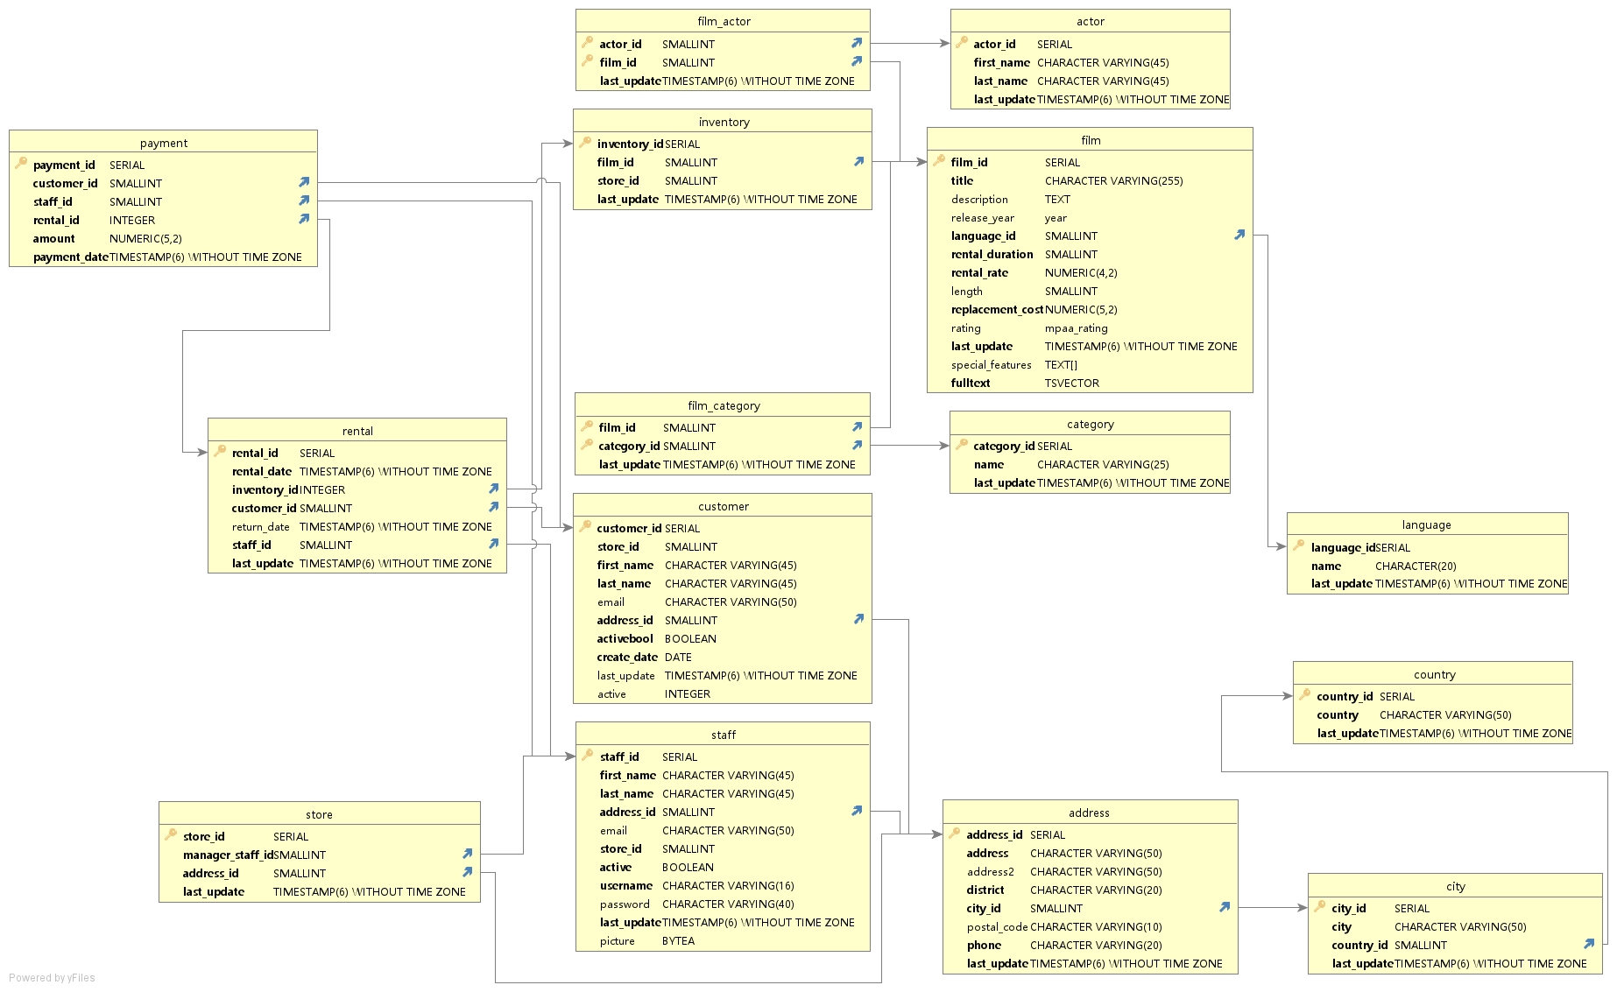Click the key icon beside customer_id in customer table
1617x992 pixels.
[584, 528]
